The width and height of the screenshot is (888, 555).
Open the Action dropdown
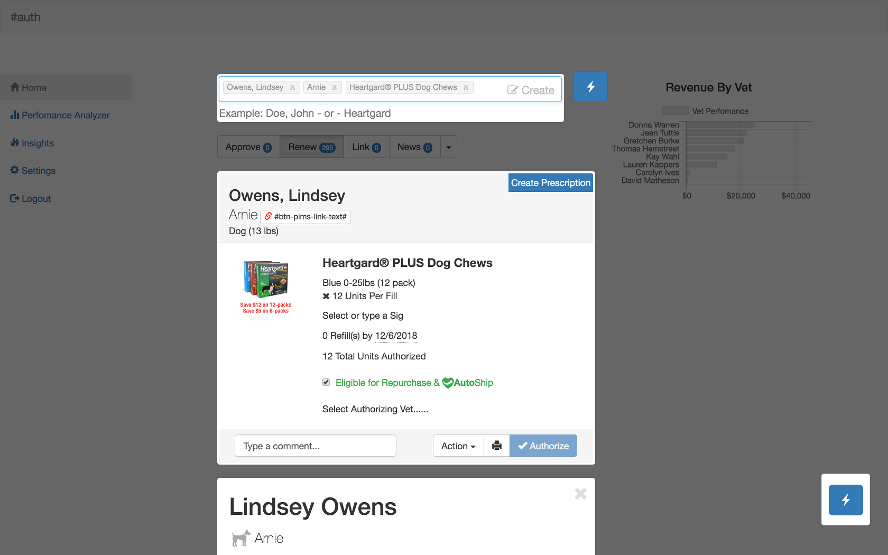point(458,446)
